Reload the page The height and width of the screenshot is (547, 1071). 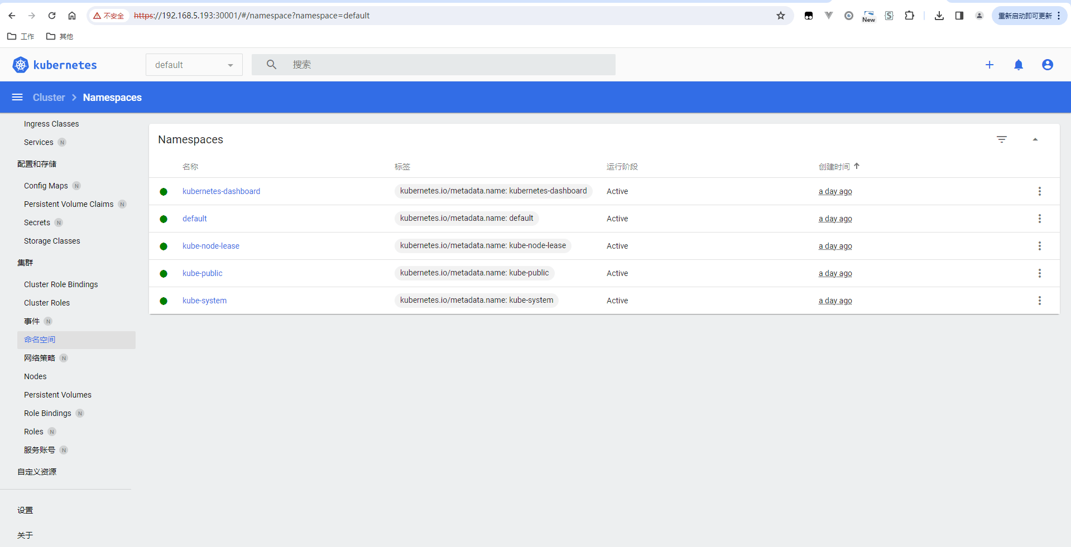tap(52, 16)
